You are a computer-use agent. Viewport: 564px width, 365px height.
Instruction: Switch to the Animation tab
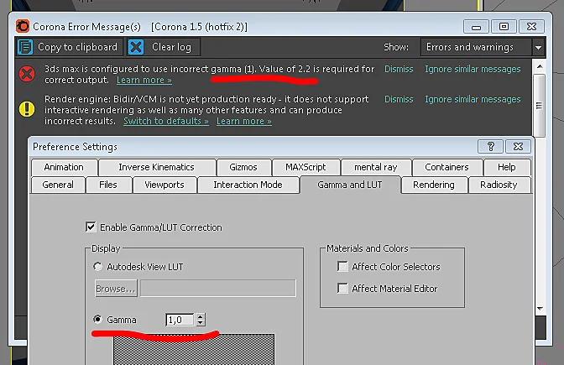click(x=64, y=167)
